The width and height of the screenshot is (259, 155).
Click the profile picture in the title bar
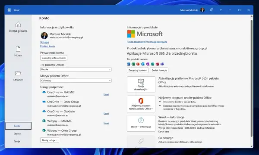tap(202, 10)
